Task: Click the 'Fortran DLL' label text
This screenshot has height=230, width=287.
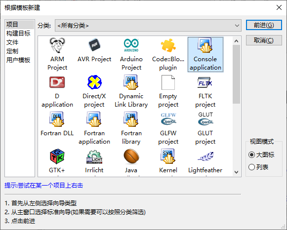Action: click(57, 133)
